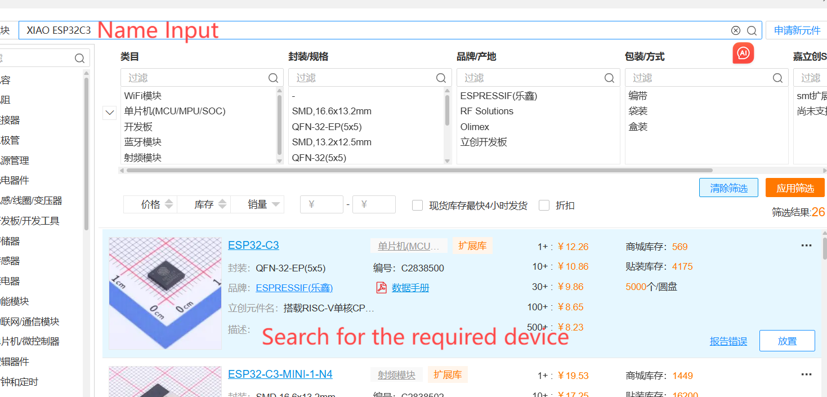Select package QFN-32-EP(5x5) in filter list

click(x=327, y=127)
